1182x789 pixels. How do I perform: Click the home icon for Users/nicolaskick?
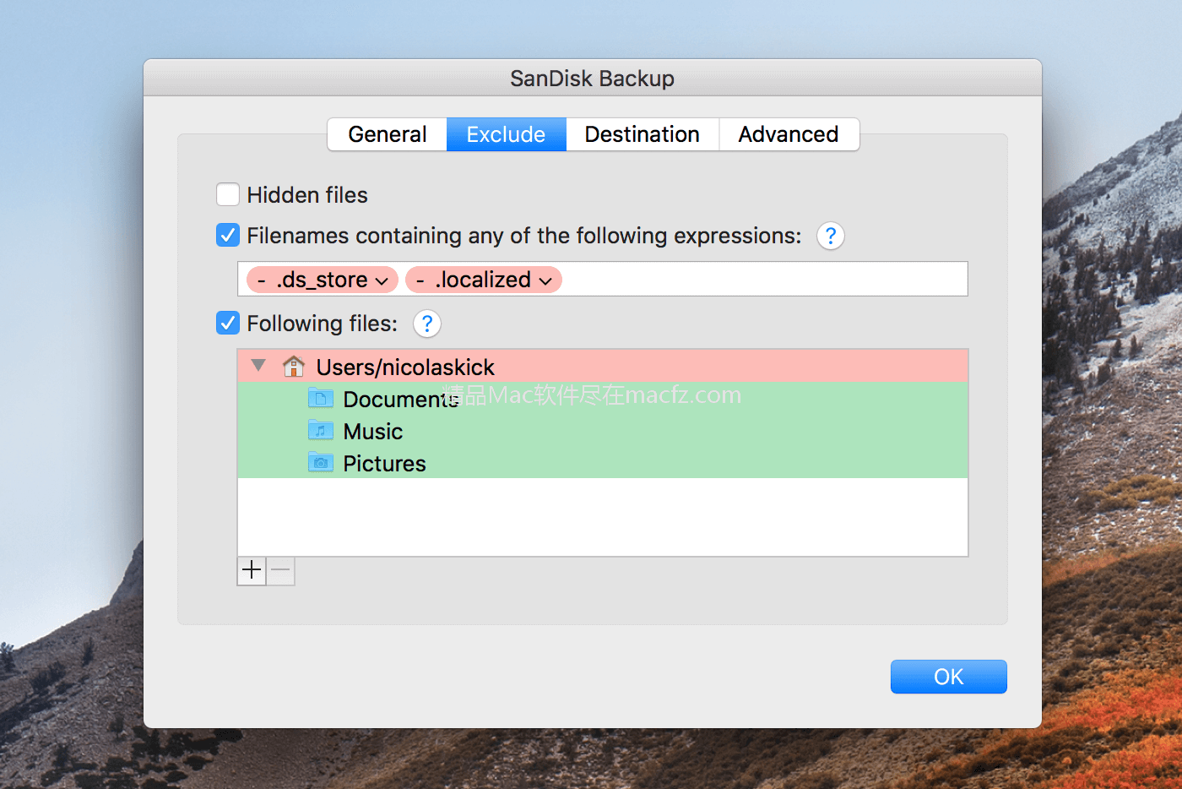[294, 367]
